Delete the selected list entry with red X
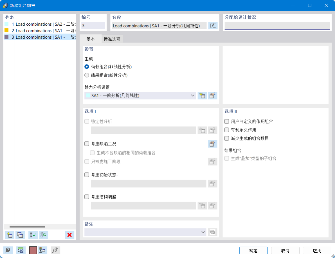This screenshot has width=335, height=258. 69,235
